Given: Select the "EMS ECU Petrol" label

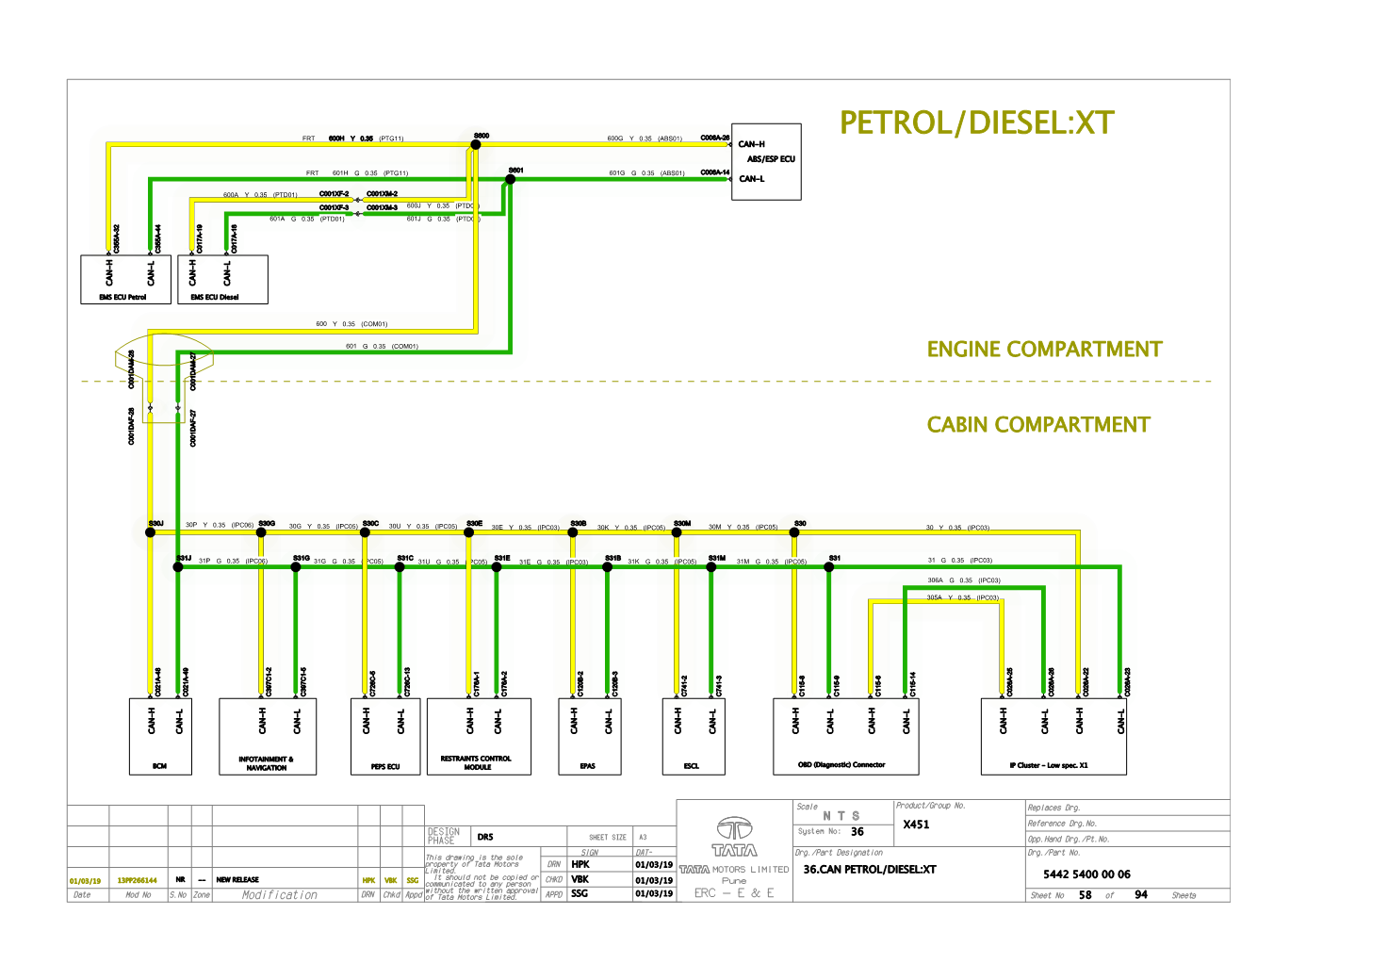Looking at the screenshot, I should pos(123,297).
